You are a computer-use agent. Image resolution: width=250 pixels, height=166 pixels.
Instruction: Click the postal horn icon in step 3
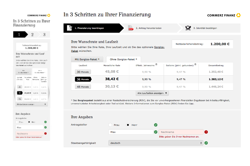click(188, 28)
